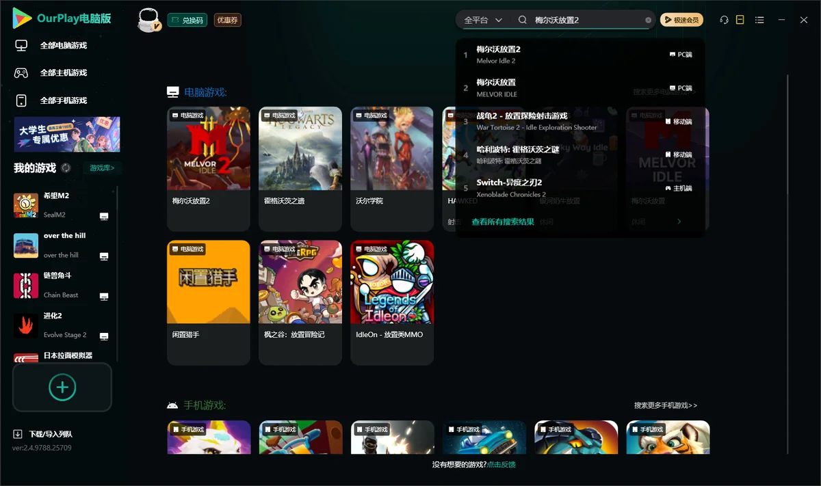Open the main menu list icon
Viewport: 821px width, 486px height.
coord(759,21)
